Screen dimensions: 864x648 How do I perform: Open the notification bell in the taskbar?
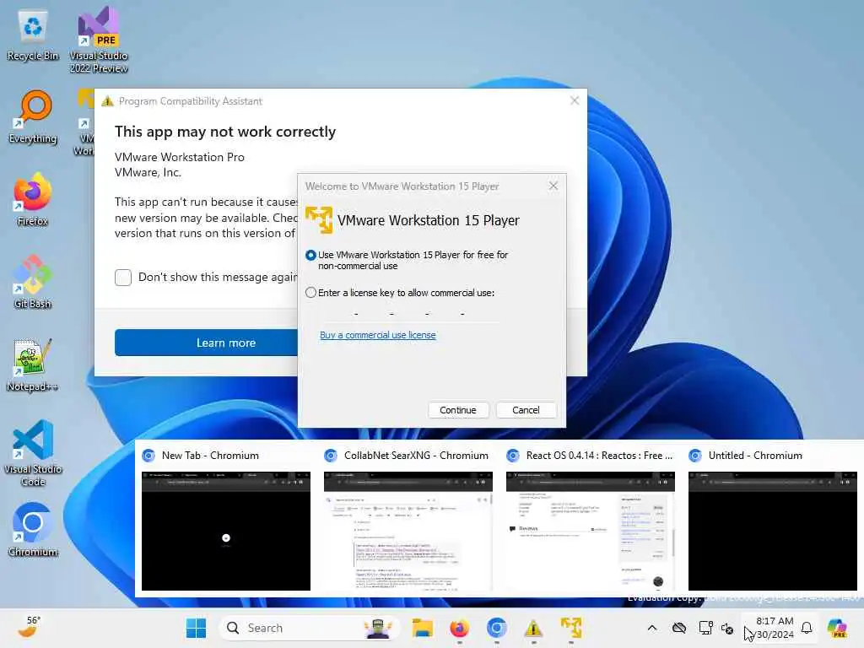807,628
